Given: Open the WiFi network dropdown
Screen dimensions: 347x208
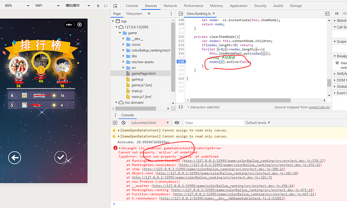Looking at the screenshot, I should click(47, 6).
